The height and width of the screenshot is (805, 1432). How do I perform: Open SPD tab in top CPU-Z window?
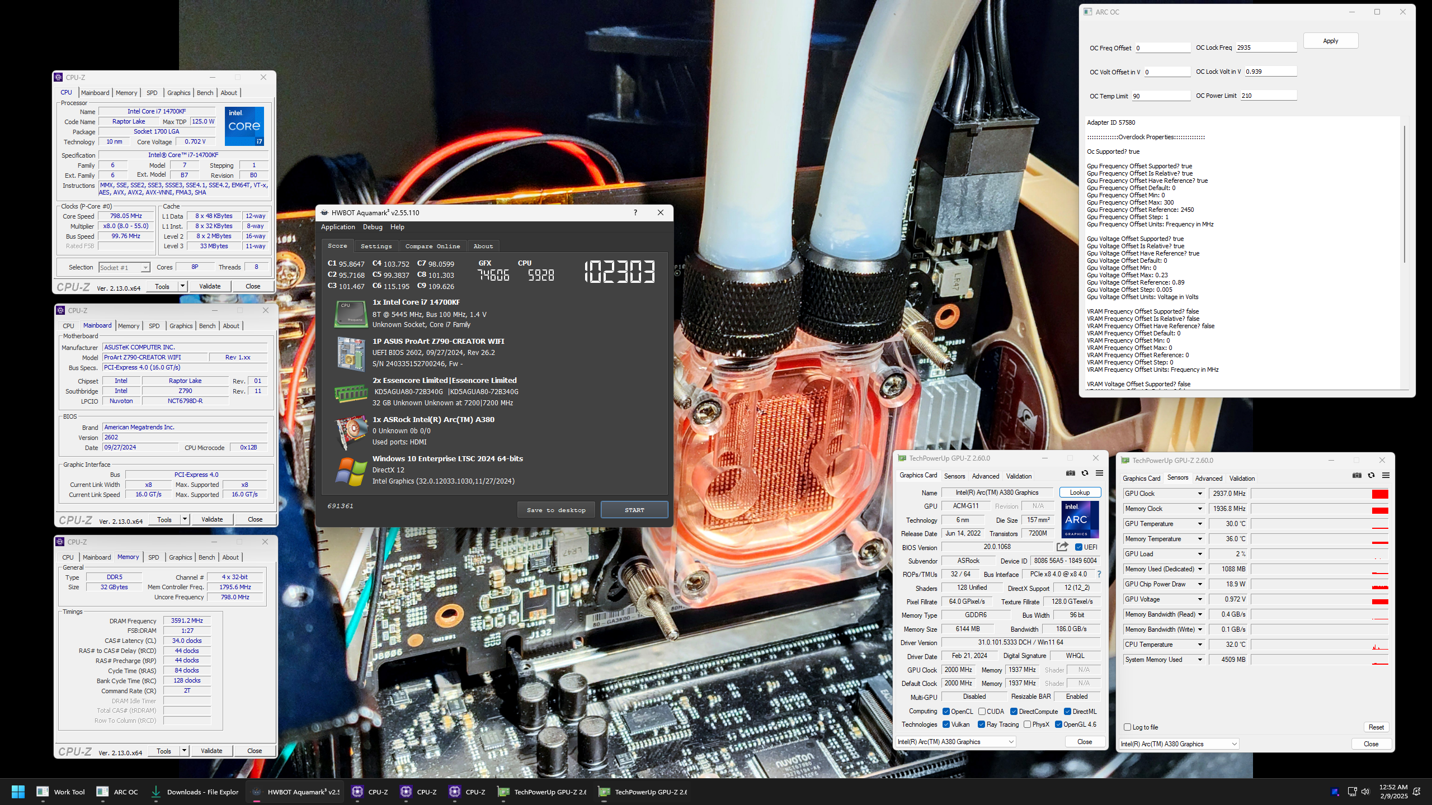(x=152, y=93)
